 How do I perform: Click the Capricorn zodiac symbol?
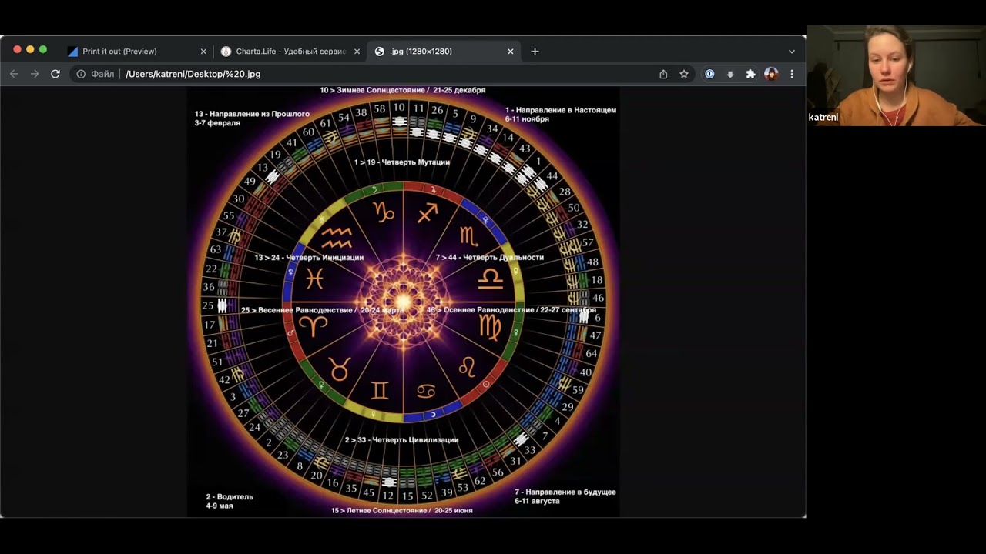click(384, 211)
